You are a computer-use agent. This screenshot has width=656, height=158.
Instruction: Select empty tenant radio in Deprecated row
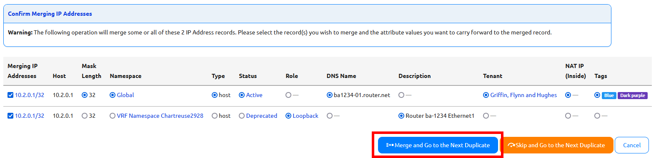(x=486, y=116)
